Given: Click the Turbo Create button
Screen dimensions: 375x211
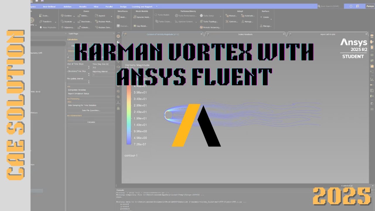Looking at the screenshot, I should pyautogui.click(x=163, y=22).
